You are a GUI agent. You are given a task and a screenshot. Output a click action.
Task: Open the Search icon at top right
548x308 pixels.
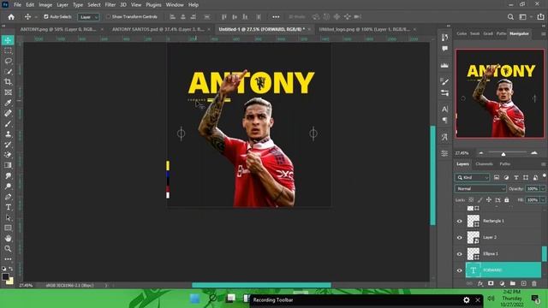510,17
